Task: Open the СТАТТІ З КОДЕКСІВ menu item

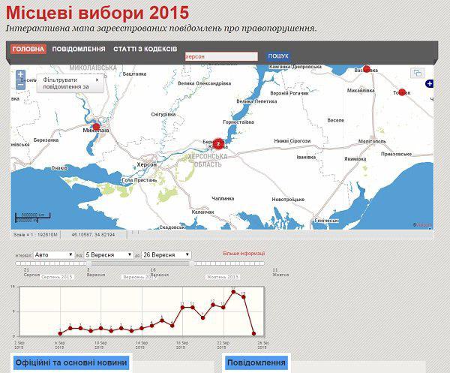Action: click(145, 49)
